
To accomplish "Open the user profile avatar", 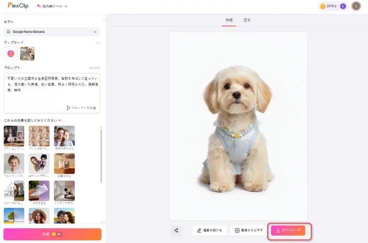I will pyautogui.click(x=356, y=6).
